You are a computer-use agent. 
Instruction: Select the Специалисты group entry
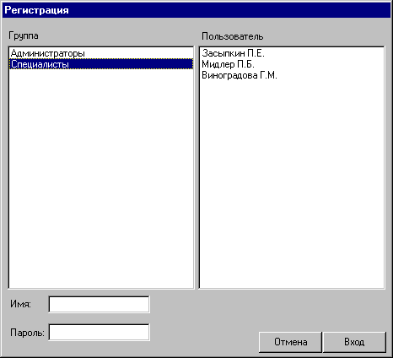tap(101, 64)
